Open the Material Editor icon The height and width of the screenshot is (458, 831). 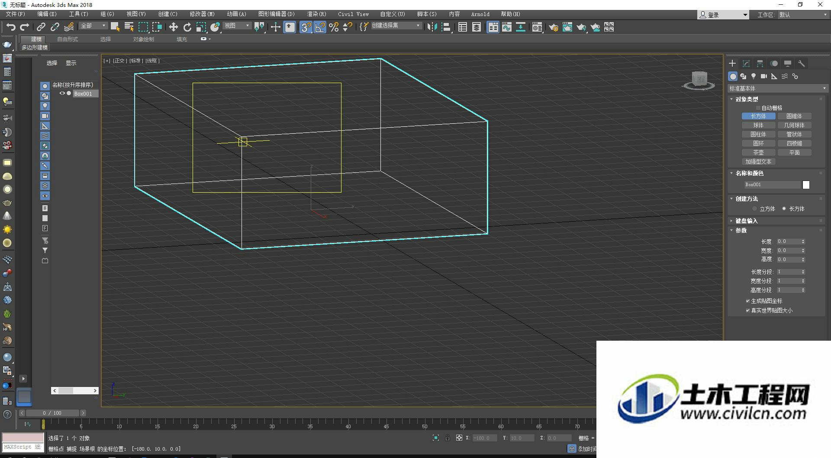(537, 27)
